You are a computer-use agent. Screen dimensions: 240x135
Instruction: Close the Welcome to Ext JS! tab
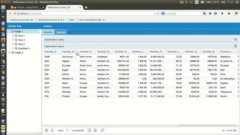(80, 7)
